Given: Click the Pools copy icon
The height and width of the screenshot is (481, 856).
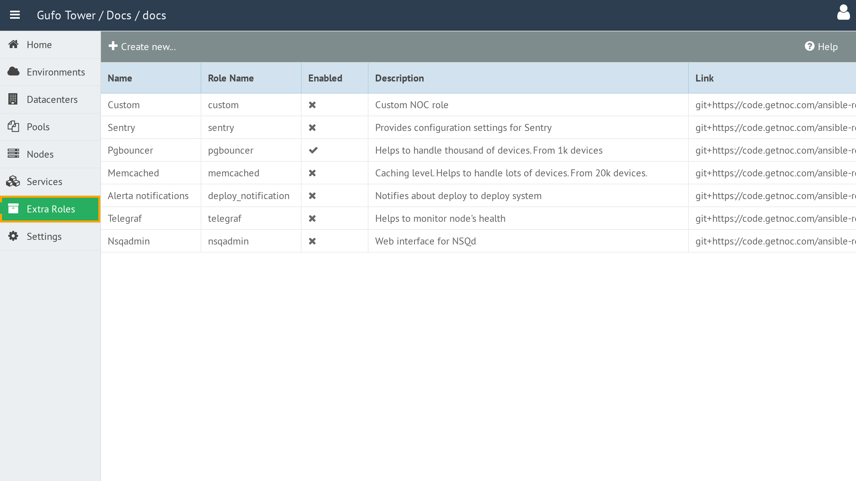Looking at the screenshot, I should (x=13, y=126).
